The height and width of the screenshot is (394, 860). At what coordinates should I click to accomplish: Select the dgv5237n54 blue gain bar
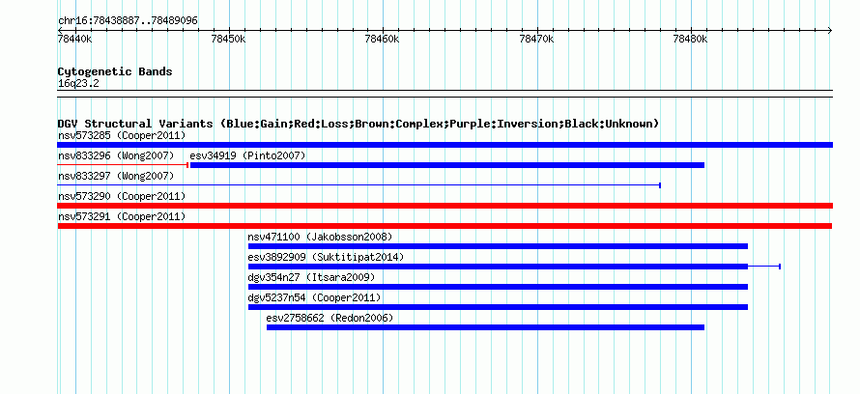(498, 307)
